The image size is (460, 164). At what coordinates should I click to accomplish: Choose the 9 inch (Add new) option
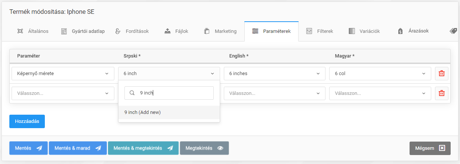pos(169,112)
